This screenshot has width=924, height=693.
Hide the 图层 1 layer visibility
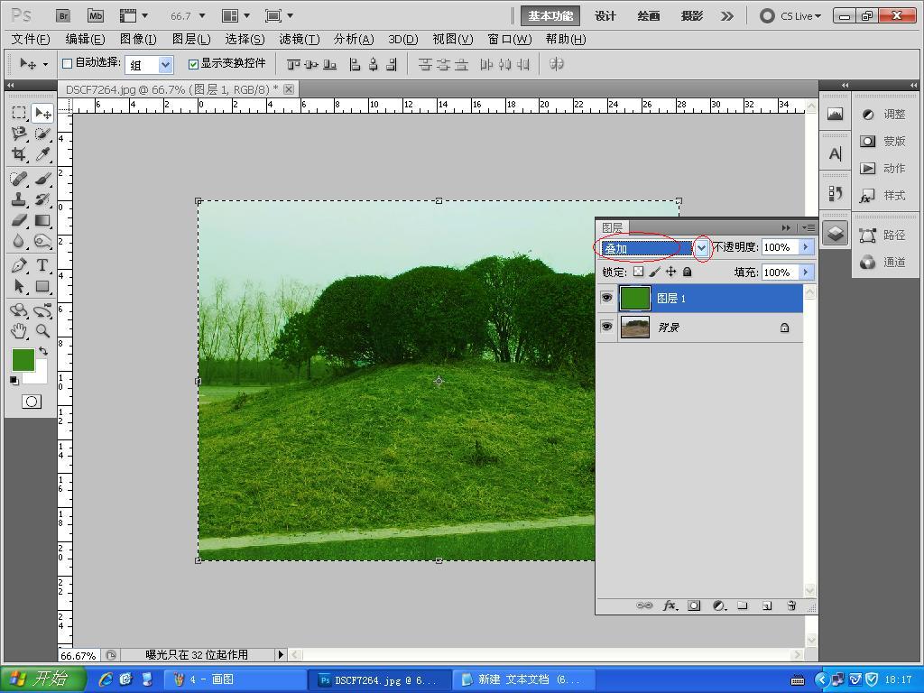(606, 298)
